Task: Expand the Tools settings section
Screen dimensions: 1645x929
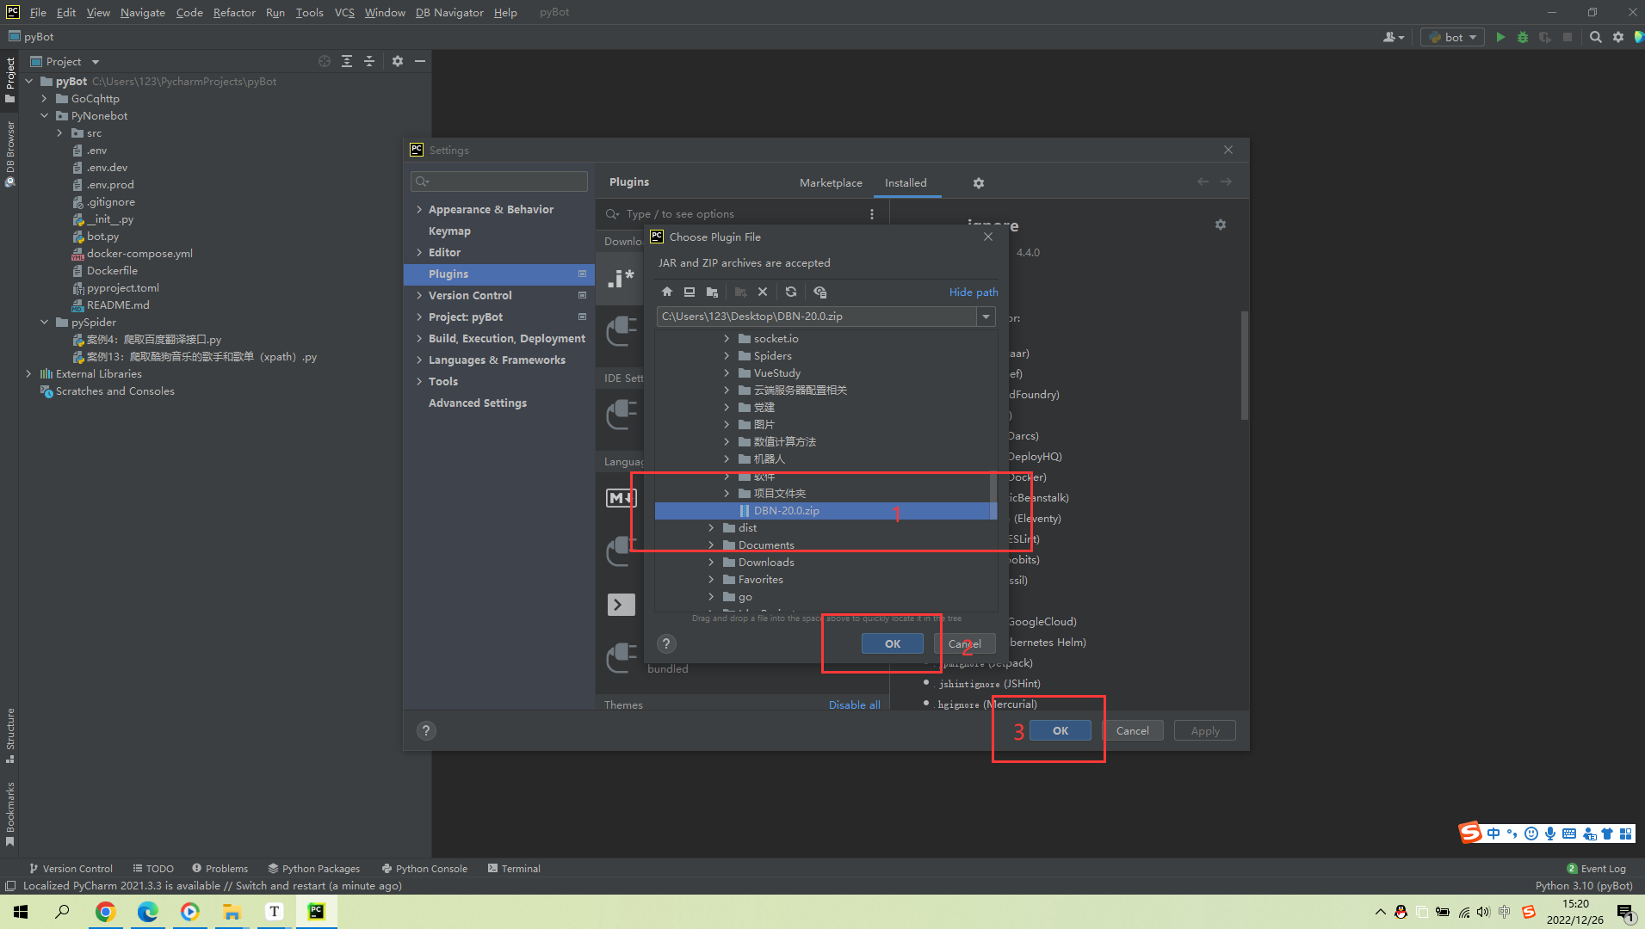Action: (419, 381)
